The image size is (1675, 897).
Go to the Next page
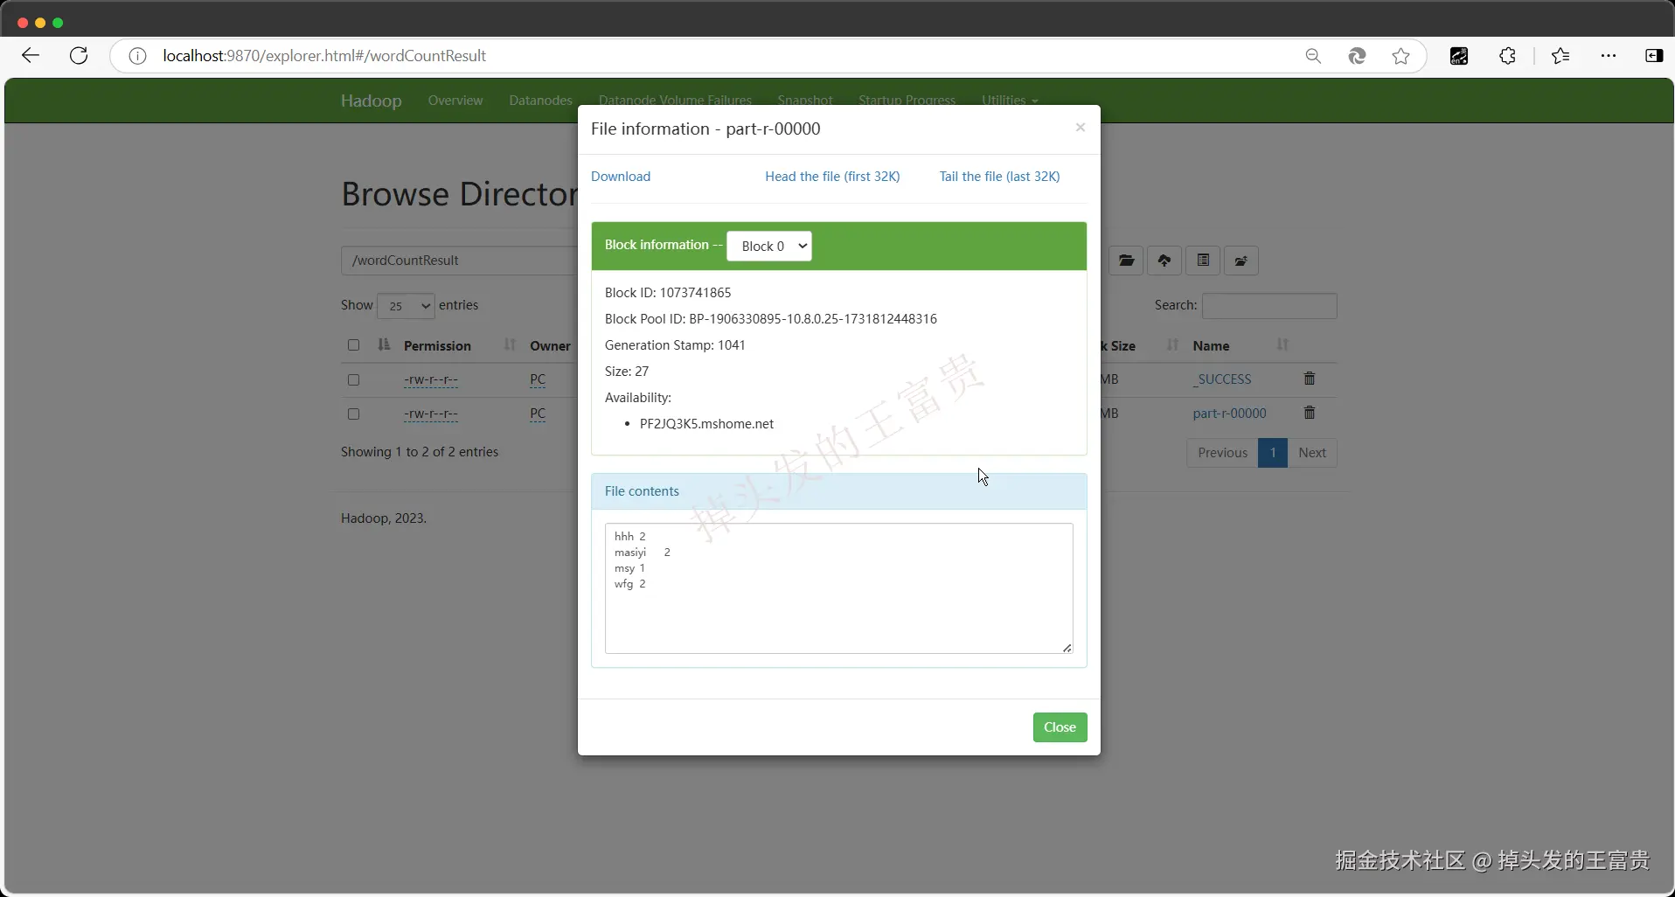pos(1312,453)
